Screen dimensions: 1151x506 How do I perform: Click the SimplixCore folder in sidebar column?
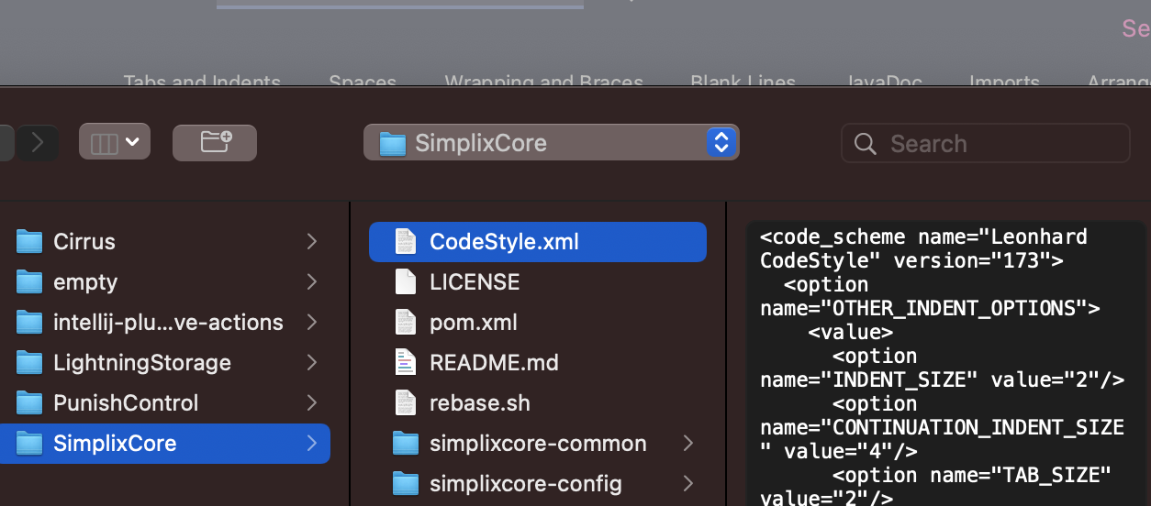[x=115, y=444]
